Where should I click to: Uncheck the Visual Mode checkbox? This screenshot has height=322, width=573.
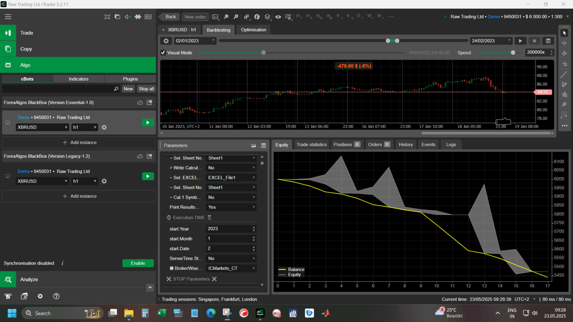click(163, 52)
